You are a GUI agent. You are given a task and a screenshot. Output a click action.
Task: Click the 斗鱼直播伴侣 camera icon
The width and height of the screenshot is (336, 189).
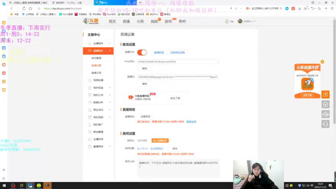[x=131, y=97]
